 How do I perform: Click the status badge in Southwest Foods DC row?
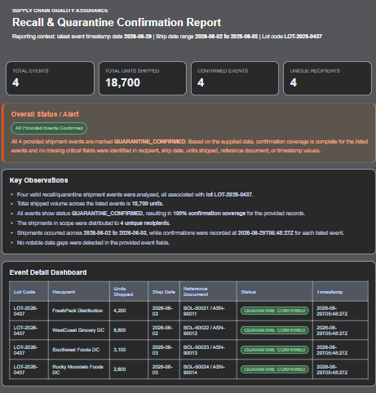pyautogui.click(x=275, y=350)
